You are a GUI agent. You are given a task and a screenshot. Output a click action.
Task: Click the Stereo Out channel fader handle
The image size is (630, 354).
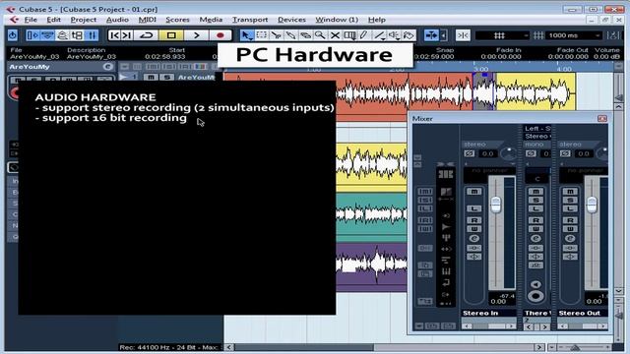pos(592,205)
